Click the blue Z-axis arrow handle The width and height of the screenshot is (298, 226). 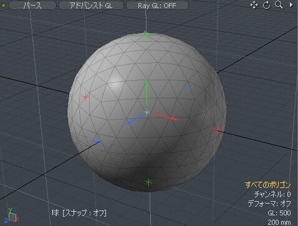134,120
